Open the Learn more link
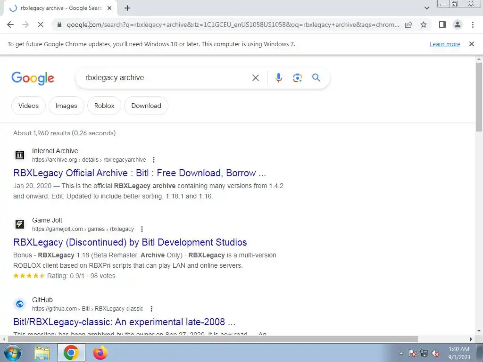This screenshot has width=483, height=362. click(x=445, y=44)
